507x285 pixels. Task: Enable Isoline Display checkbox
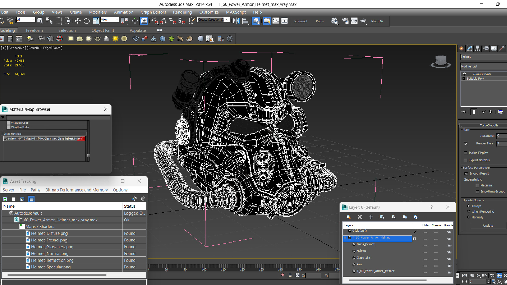466,153
